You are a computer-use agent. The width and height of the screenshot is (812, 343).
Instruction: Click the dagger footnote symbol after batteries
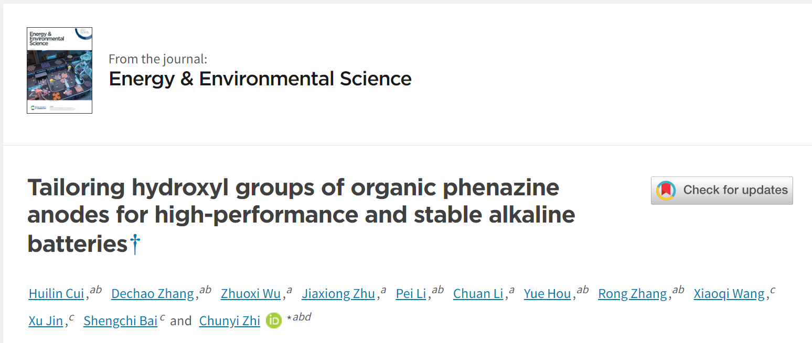[x=135, y=245]
